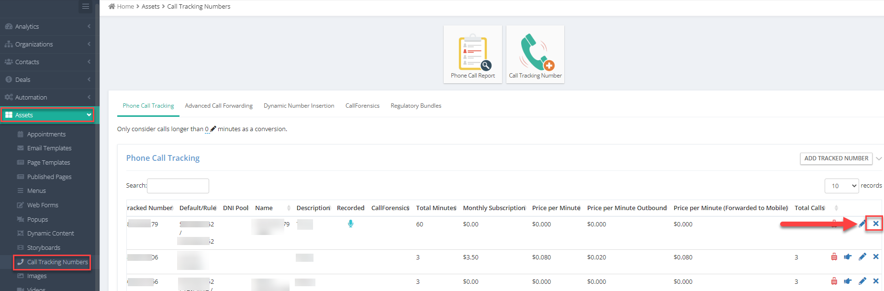Image resolution: width=884 pixels, height=291 pixels.
Task: Go to Home breadcrumb link
Action: click(x=125, y=6)
